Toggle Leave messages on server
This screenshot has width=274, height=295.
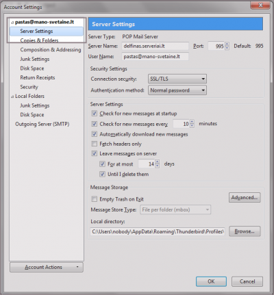(95, 153)
